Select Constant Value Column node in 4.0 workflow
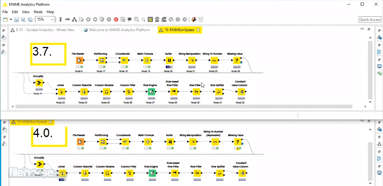 [x=242, y=173]
